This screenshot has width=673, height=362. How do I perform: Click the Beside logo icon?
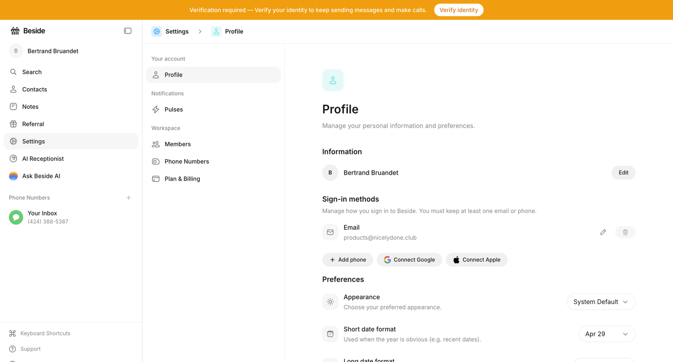point(15,31)
